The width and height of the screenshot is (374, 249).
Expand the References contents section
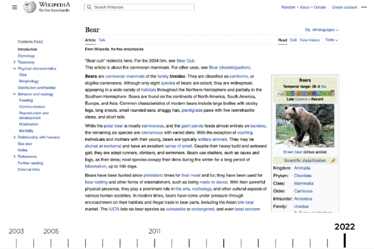[x=14, y=156]
